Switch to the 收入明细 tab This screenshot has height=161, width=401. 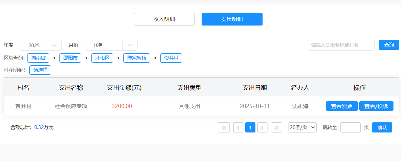(164, 19)
